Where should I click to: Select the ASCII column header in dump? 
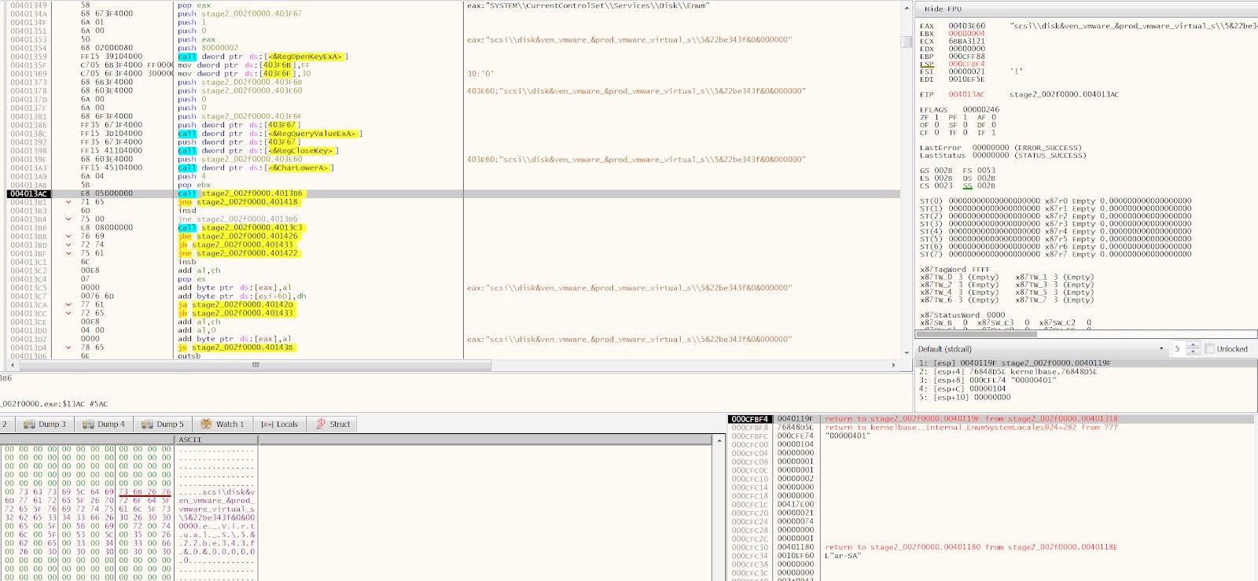[190, 439]
